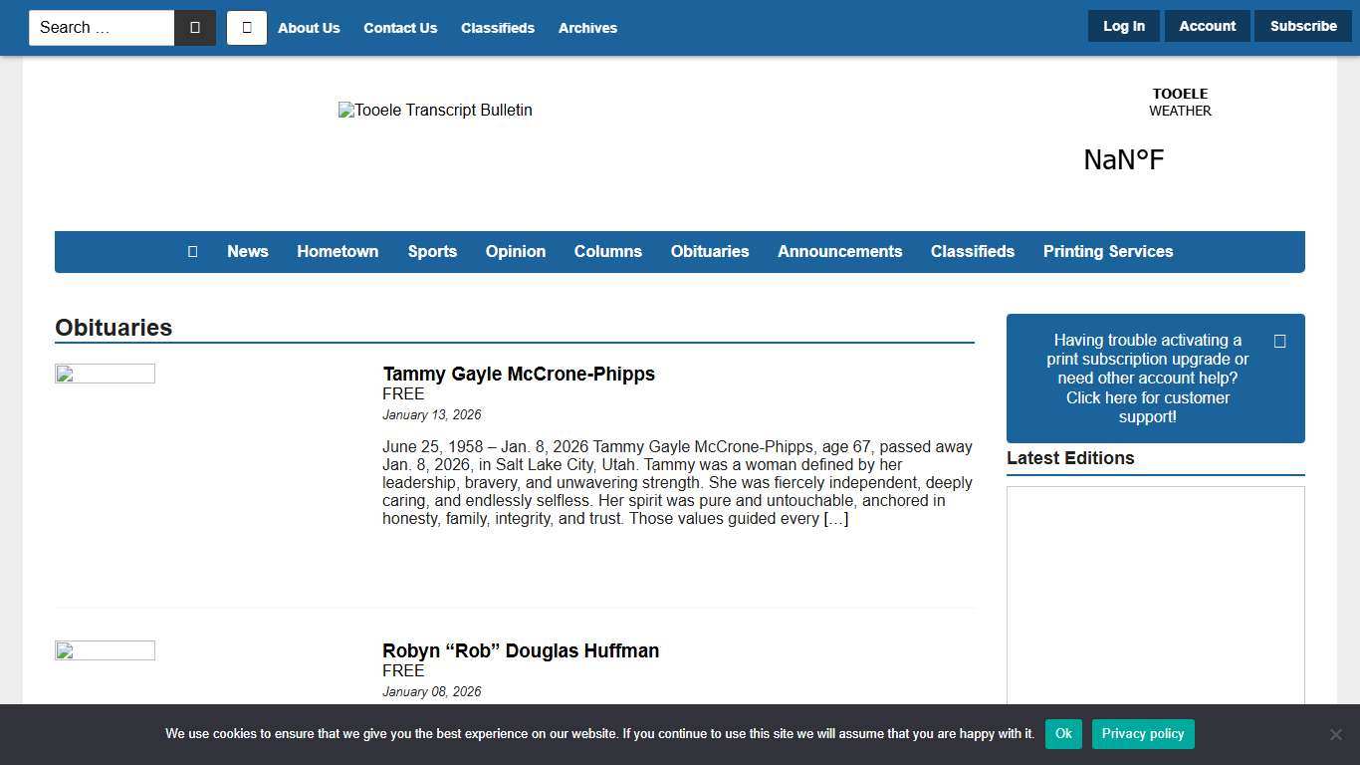
Task: Accept cookies with the Ok button
Action: 1063,734
